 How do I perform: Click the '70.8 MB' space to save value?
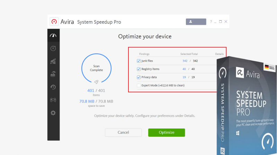tap(87, 101)
